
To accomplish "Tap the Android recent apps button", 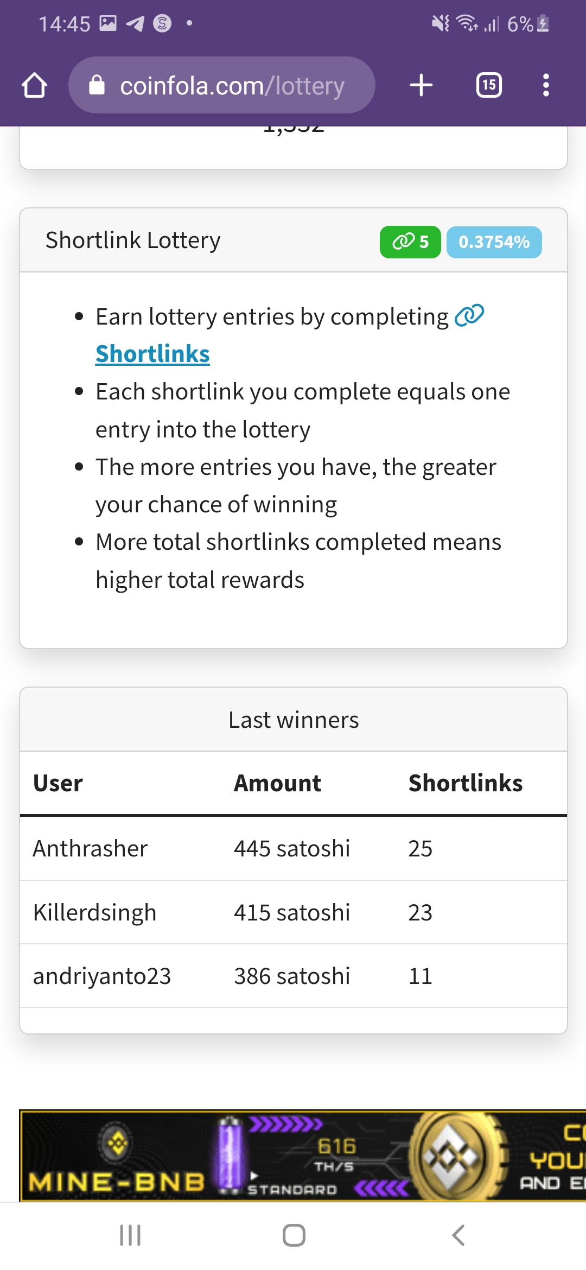I will point(130,1235).
